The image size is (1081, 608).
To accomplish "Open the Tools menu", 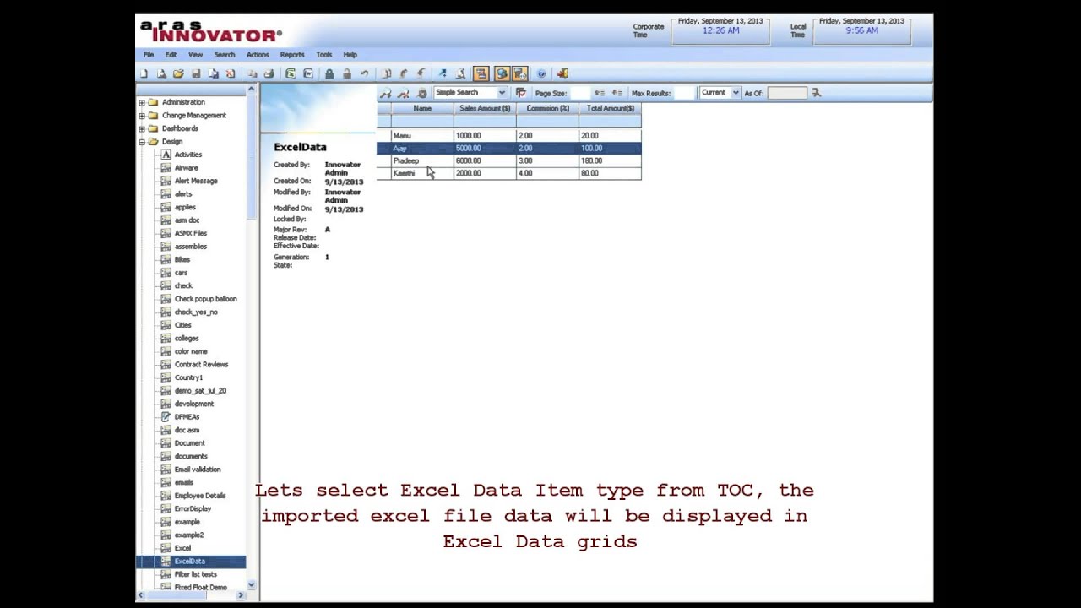I will (x=323, y=55).
